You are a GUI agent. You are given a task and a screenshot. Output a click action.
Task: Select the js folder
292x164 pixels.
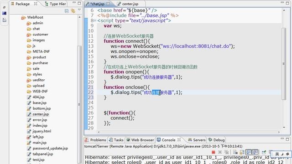point(31,46)
